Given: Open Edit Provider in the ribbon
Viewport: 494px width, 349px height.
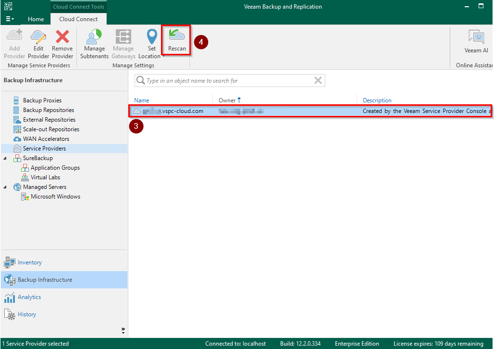Looking at the screenshot, I should coord(38,44).
